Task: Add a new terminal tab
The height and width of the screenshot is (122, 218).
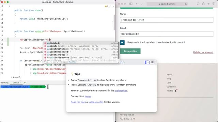Action: 25,83
